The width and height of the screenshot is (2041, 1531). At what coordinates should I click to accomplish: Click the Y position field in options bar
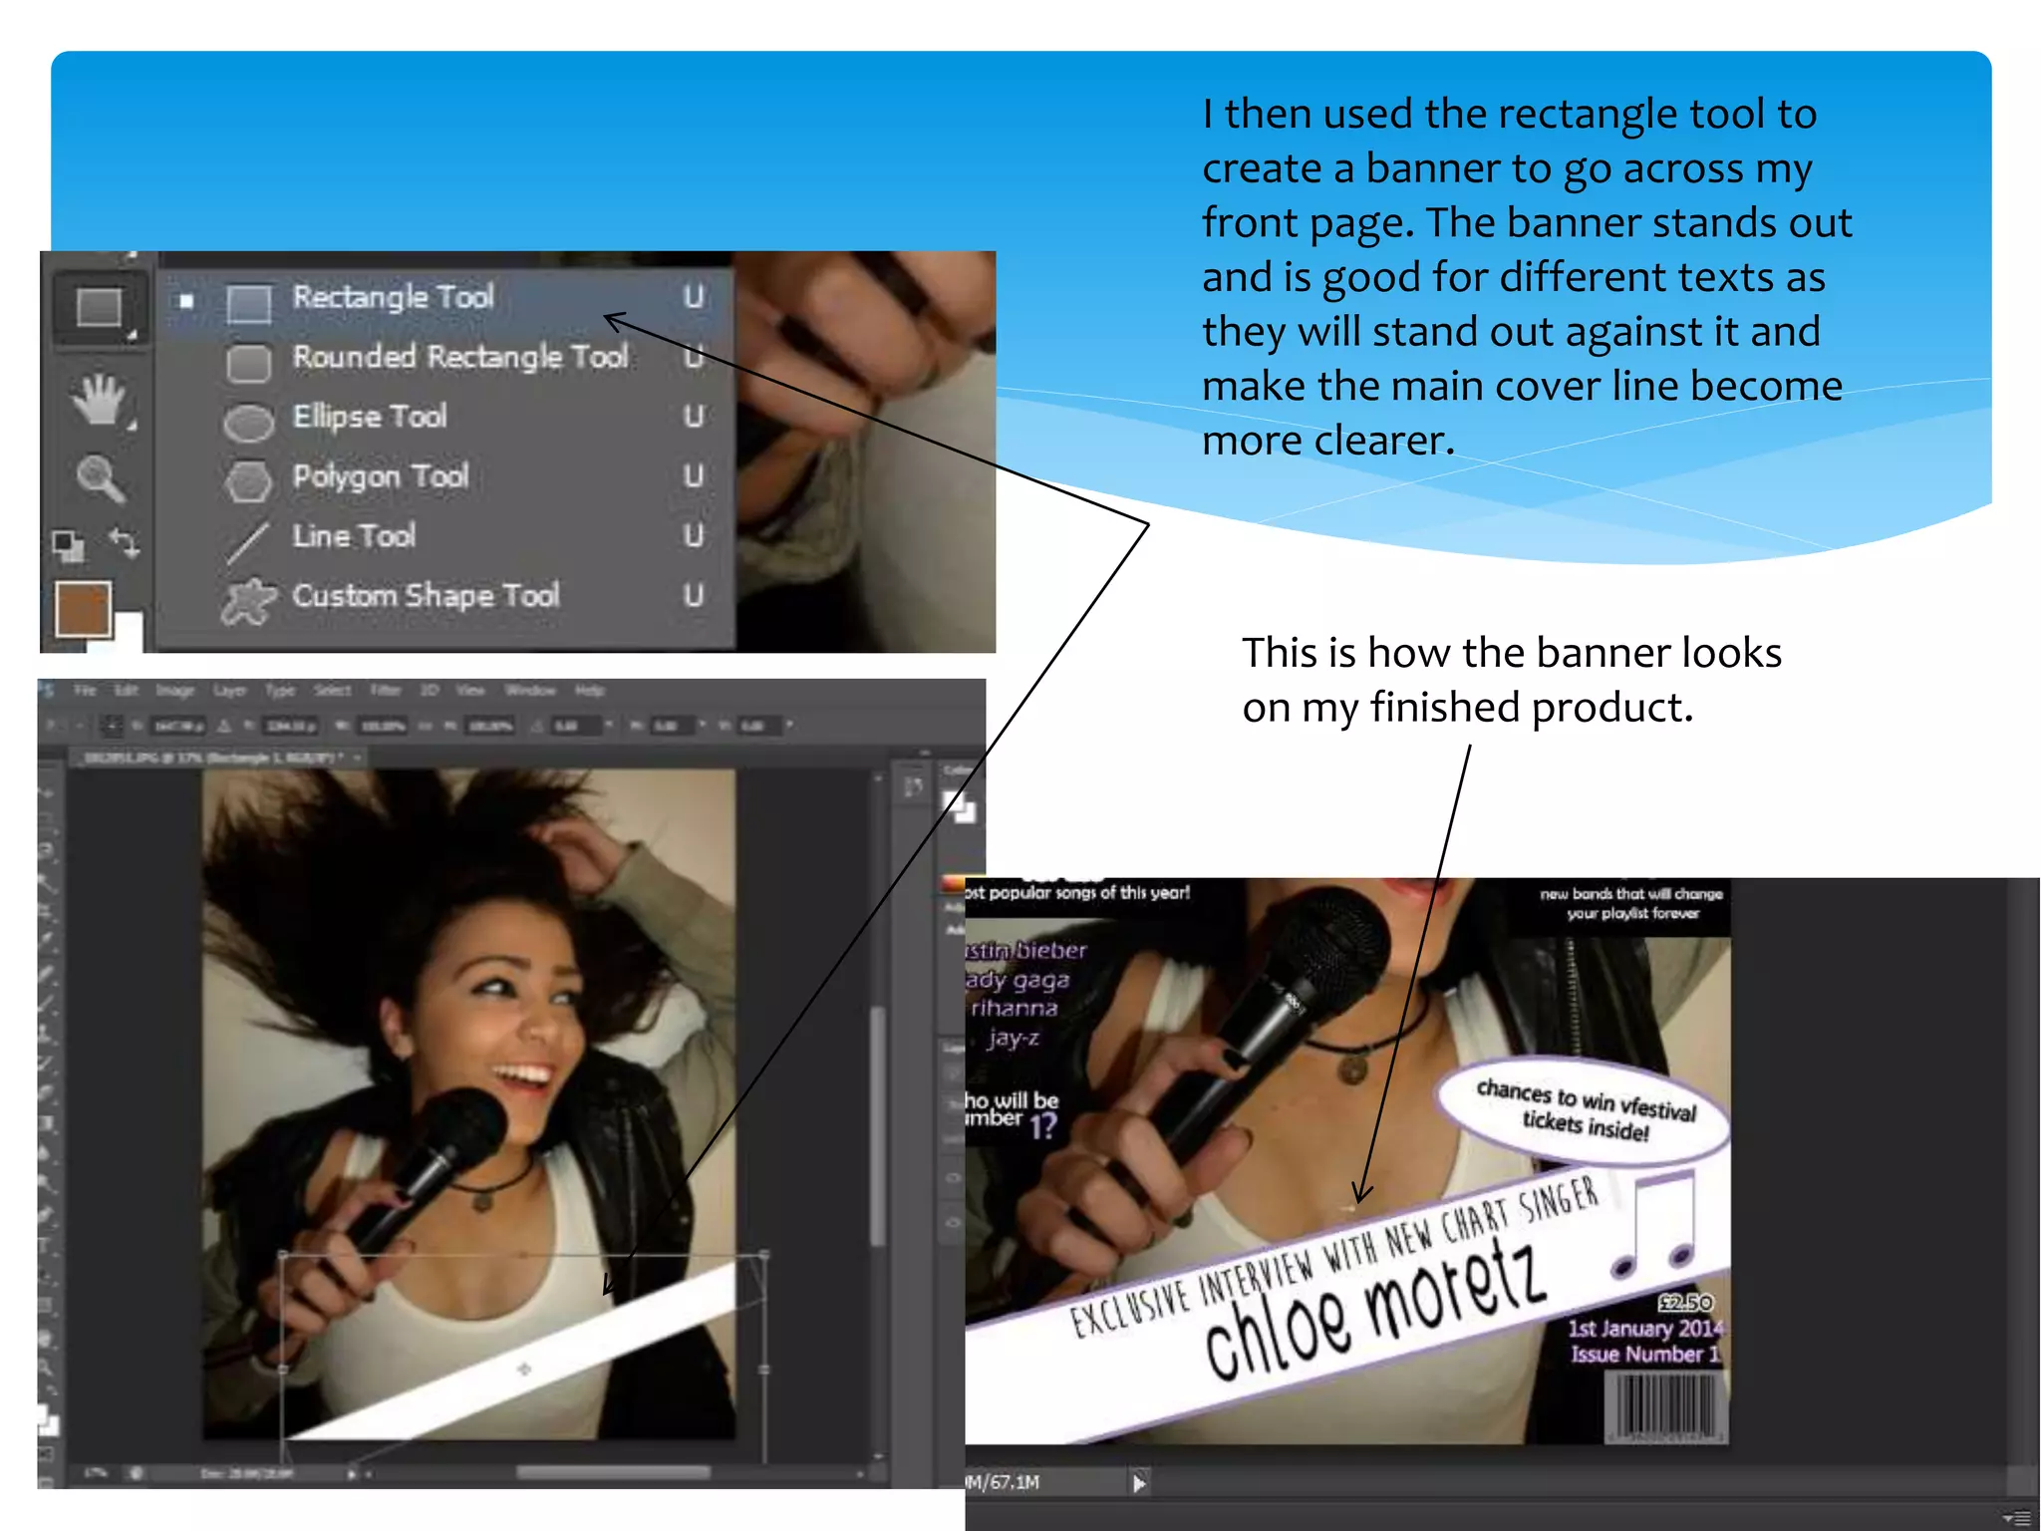tap(291, 726)
